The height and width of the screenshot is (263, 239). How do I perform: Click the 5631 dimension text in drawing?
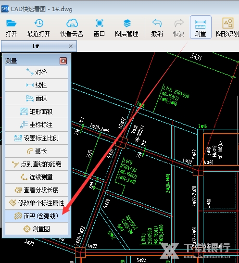(x=196, y=57)
